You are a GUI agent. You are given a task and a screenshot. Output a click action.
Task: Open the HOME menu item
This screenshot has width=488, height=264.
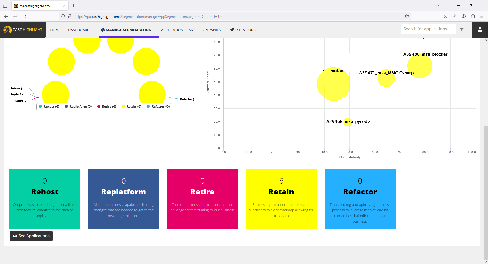click(55, 30)
